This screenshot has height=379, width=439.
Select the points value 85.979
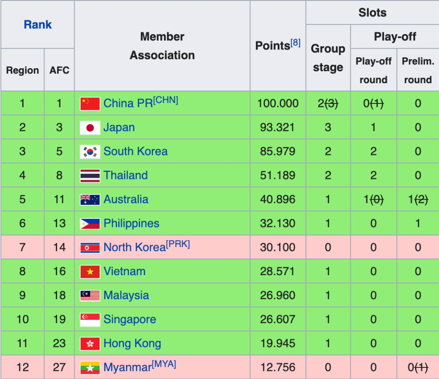[277, 152]
